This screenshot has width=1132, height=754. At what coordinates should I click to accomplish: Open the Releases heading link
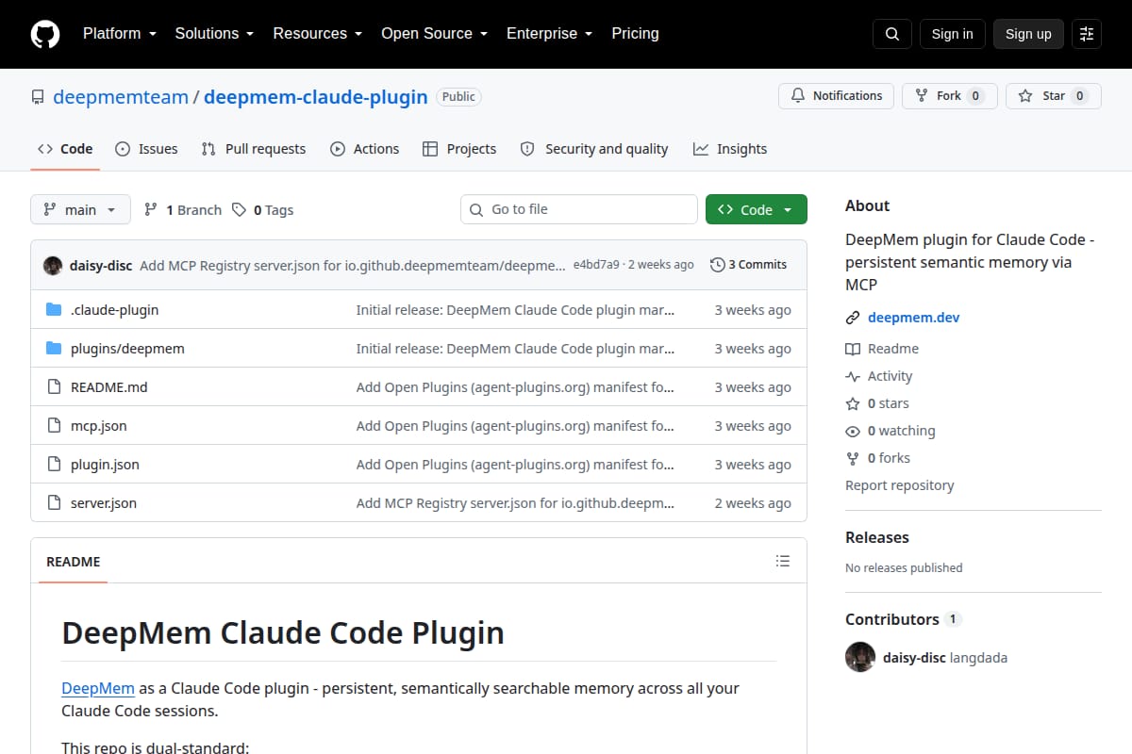877,537
